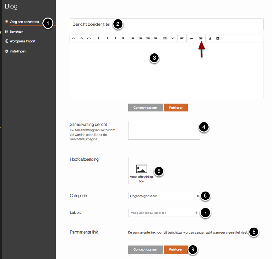Open the paragraph formatting menu

tap(98, 38)
